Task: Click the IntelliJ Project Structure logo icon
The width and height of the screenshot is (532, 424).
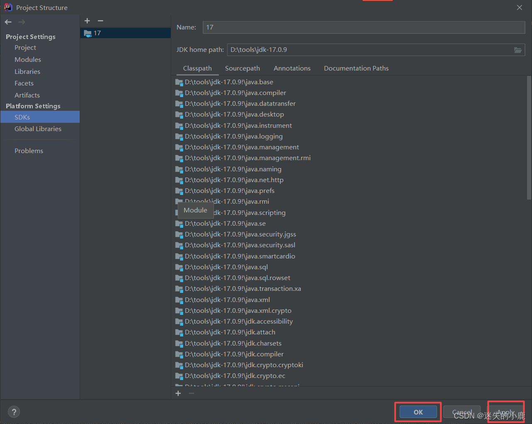Action: pos(8,7)
